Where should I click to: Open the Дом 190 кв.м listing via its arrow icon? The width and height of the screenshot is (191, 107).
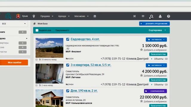tap(68, 91)
